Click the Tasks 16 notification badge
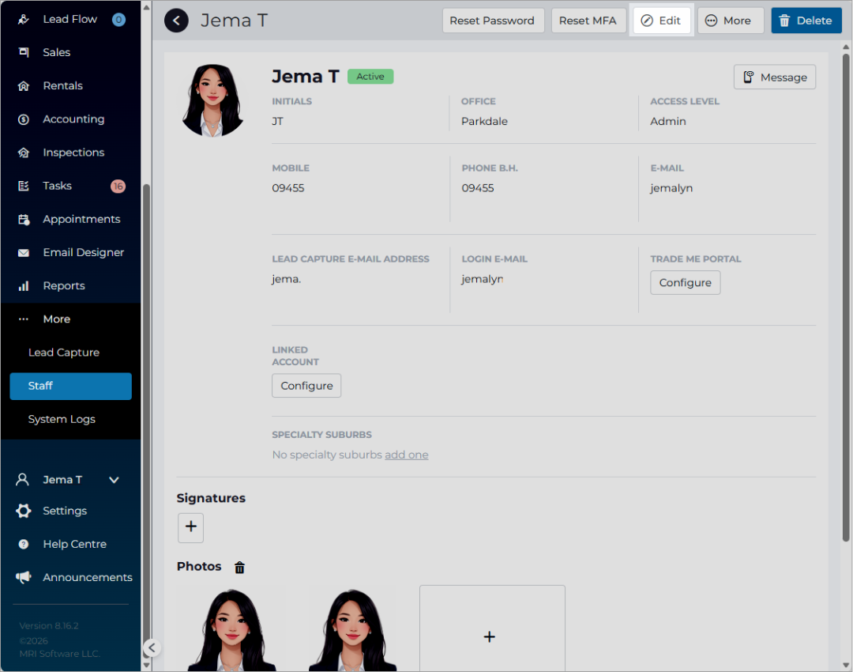The width and height of the screenshot is (853, 672). point(118,187)
